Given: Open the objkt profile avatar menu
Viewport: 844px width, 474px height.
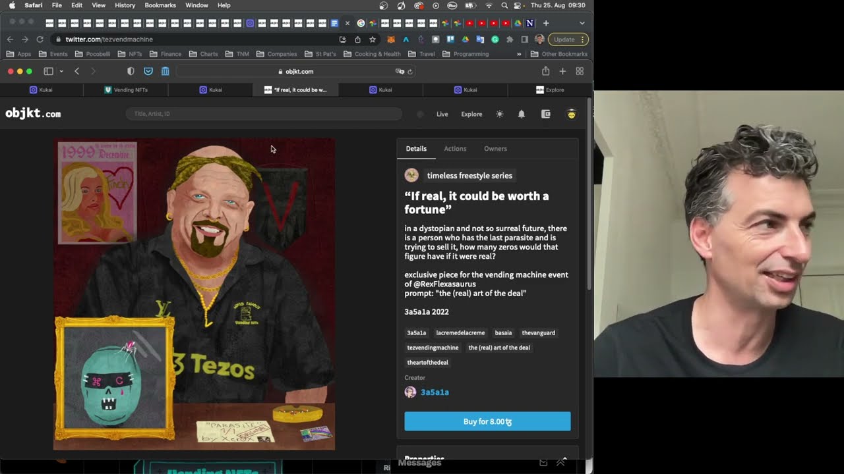Looking at the screenshot, I should click(572, 114).
